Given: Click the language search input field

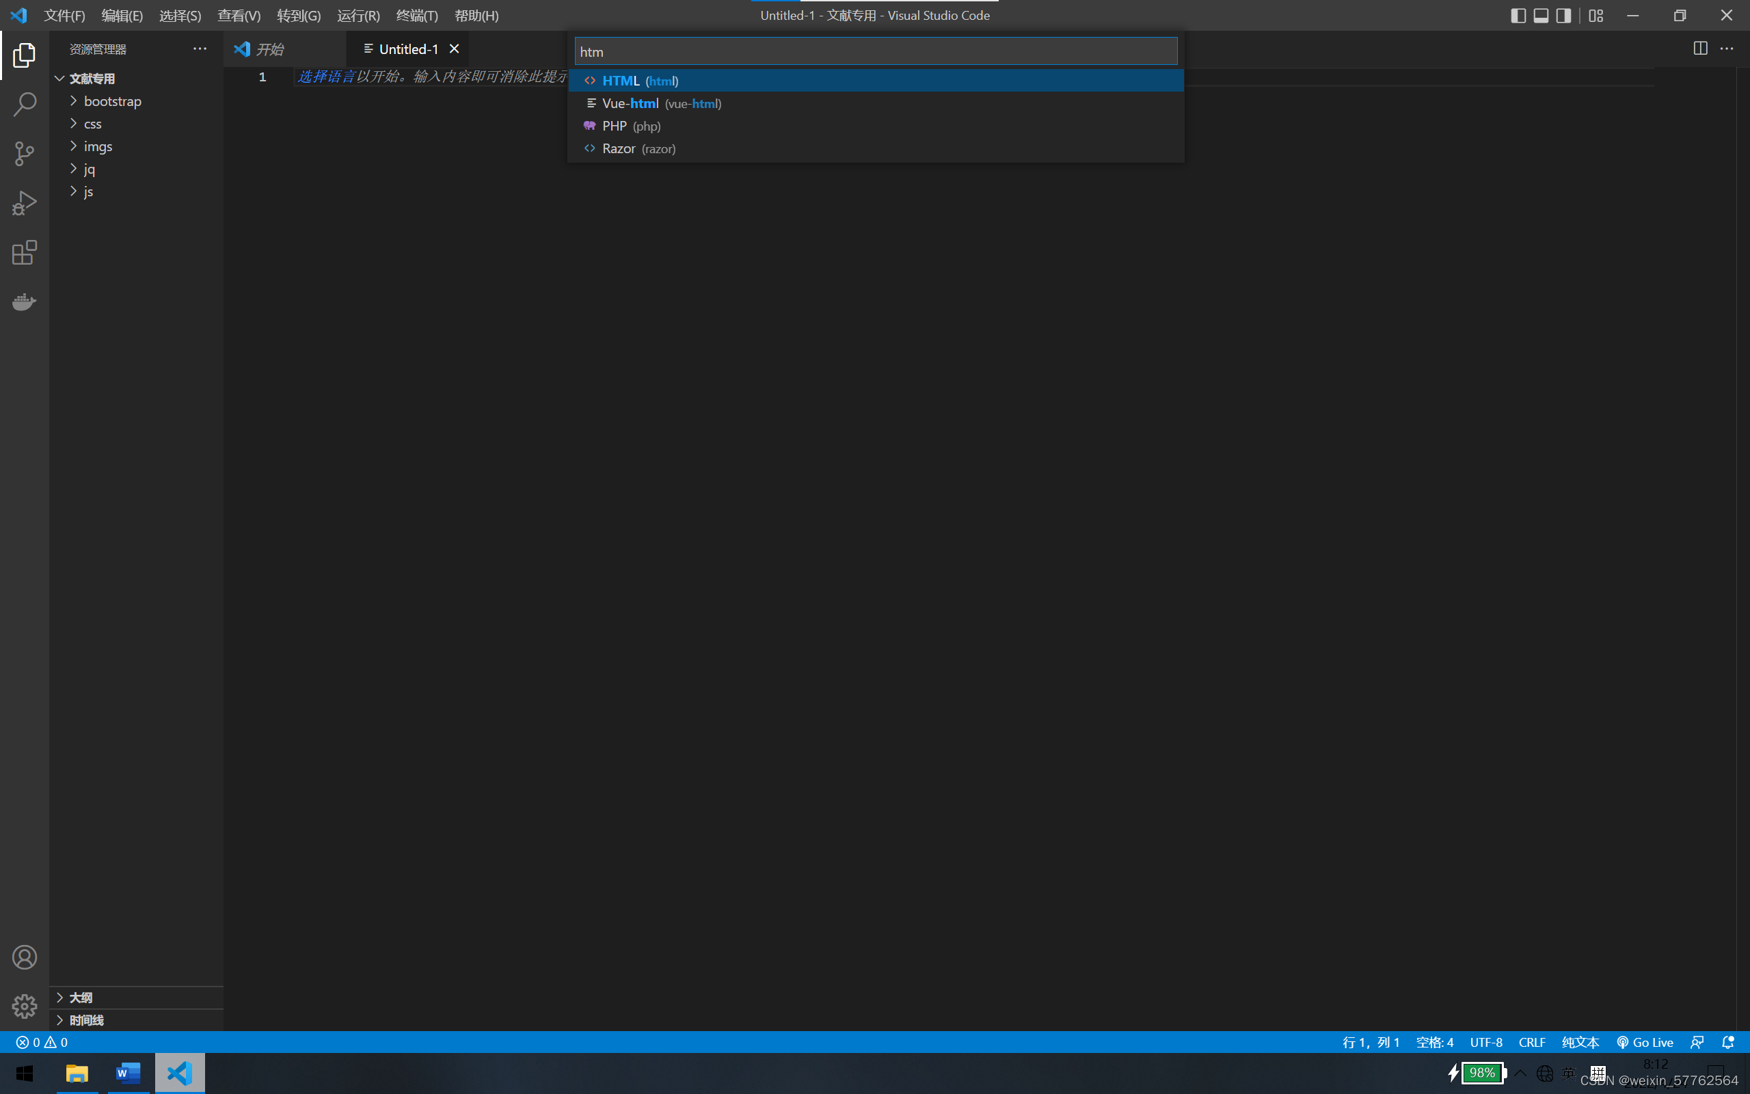Looking at the screenshot, I should (875, 51).
